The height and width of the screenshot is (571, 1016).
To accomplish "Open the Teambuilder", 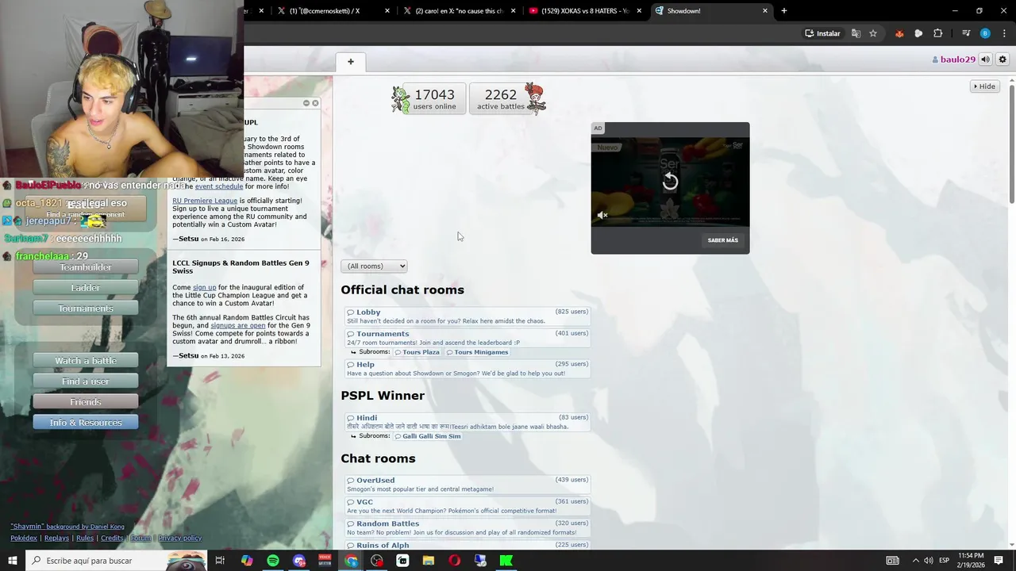I will pos(86,267).
